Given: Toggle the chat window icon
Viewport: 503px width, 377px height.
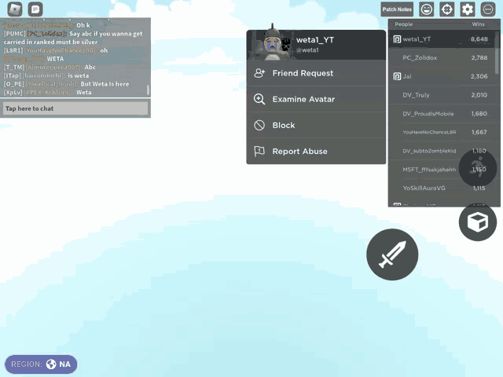Looking at the screenshot, I should (35, 9).
